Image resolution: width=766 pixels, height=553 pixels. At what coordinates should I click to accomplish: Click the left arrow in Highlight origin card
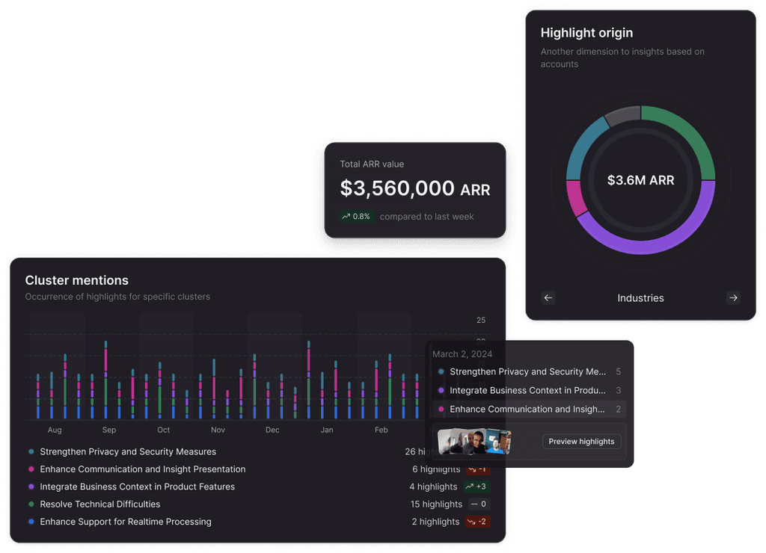548,297
